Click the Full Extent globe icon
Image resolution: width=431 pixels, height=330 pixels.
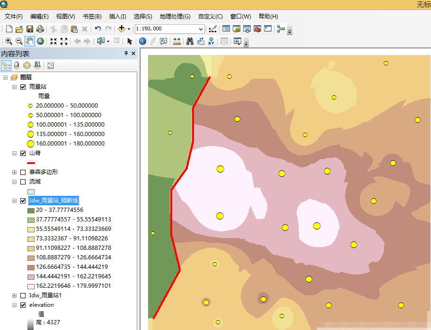(x=40, y=41)
